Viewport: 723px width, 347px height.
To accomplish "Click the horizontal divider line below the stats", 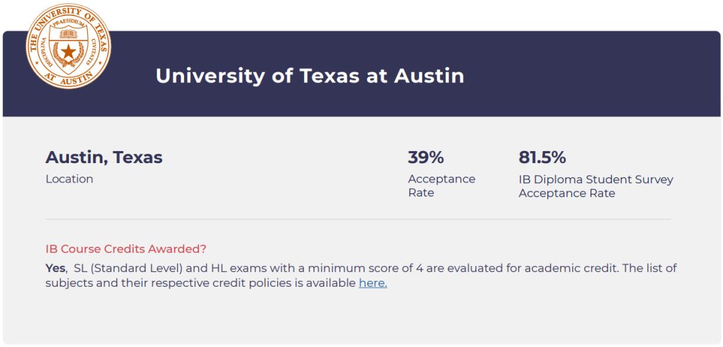I will click(x=357, y=219).
